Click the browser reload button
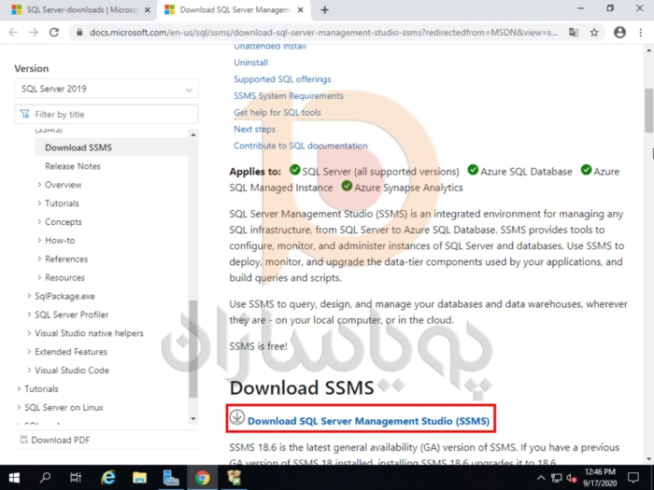The width and height of the screenshot is (654, 490). [x=54, y=32]
